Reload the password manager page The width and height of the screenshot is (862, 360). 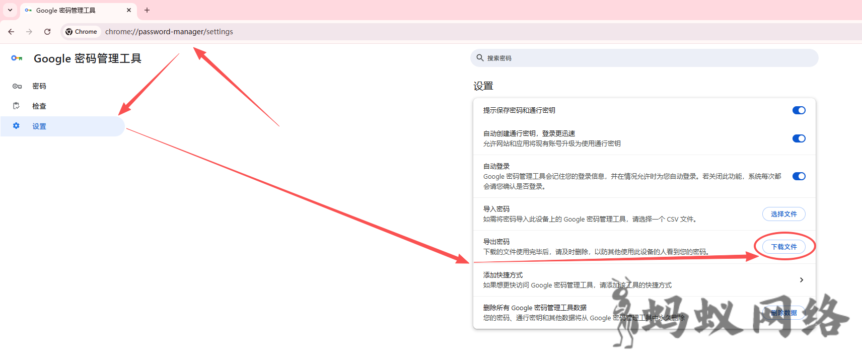click(47, 32)
